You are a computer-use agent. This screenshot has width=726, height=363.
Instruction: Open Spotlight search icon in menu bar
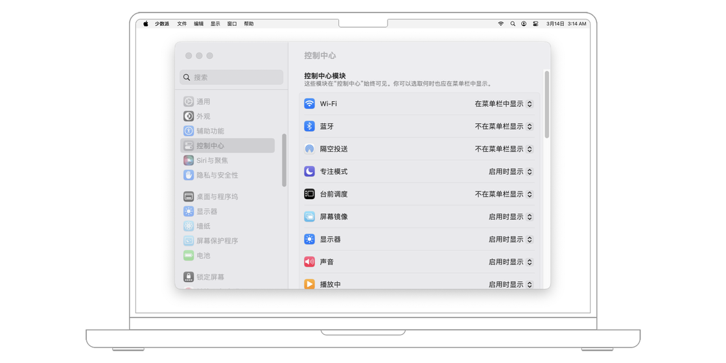512,24
